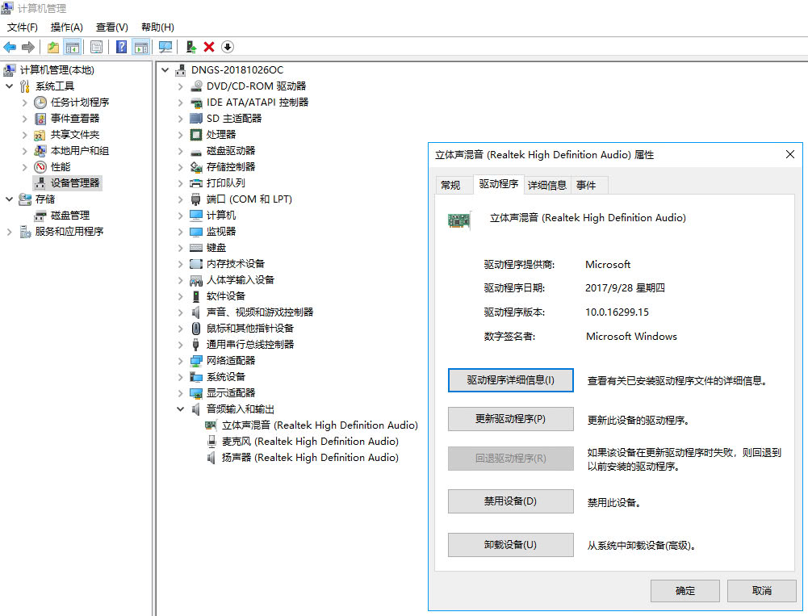Collapse the 音频输入和输出 node
This screenshot has width=808, height=616.
click(x=179, y=409)
